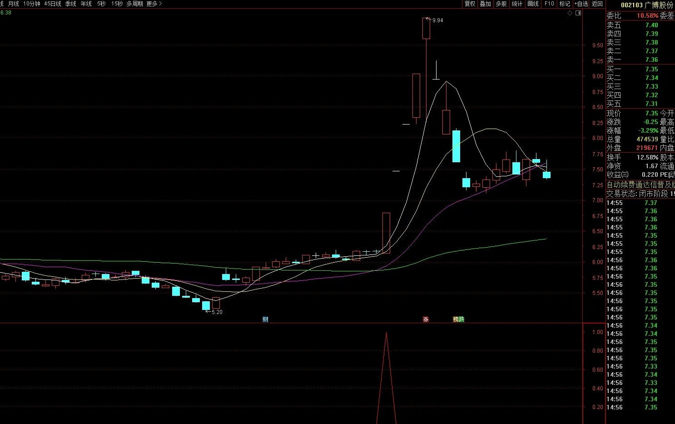Click the 涨 marker below the chart
The width and height of the screenshot is (675, 424).
pos(426,319)
